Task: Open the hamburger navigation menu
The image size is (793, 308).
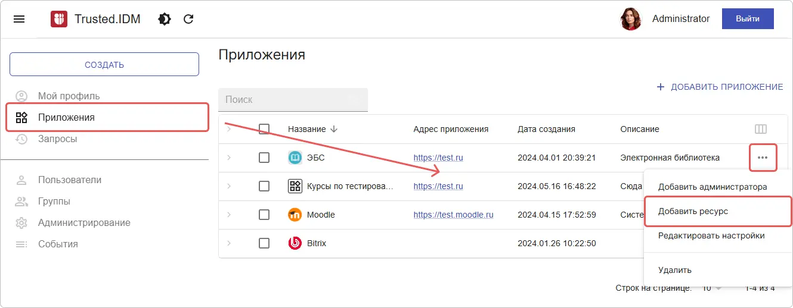Action: tap(19, 19)
